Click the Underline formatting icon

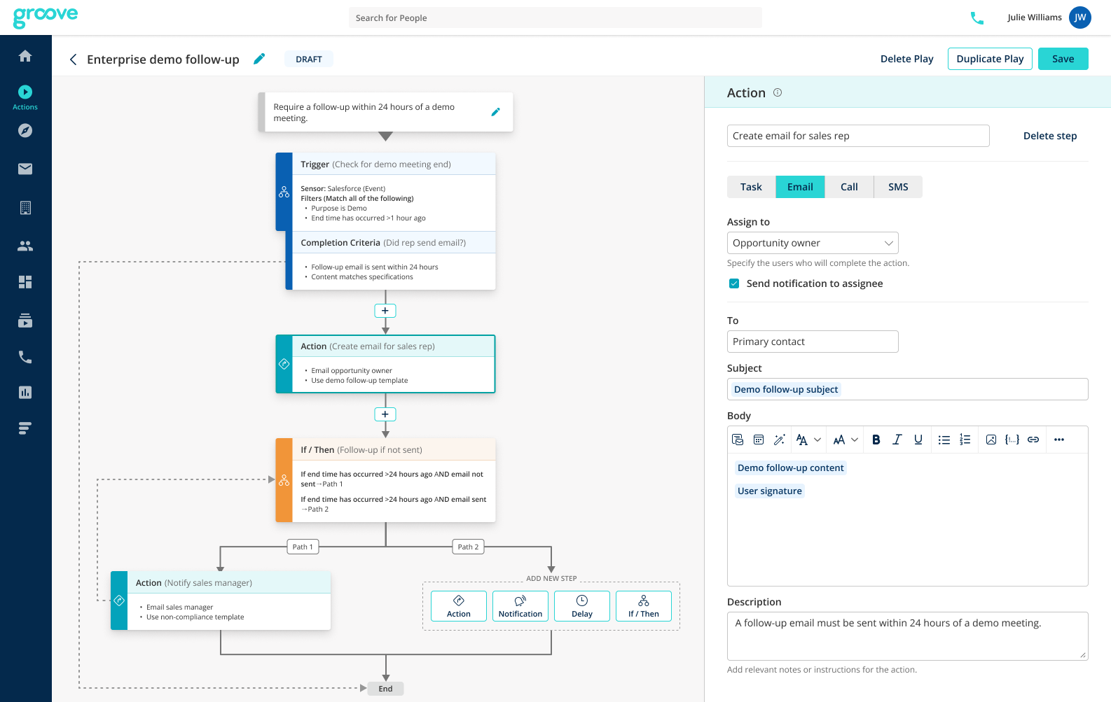coord(918,440)
